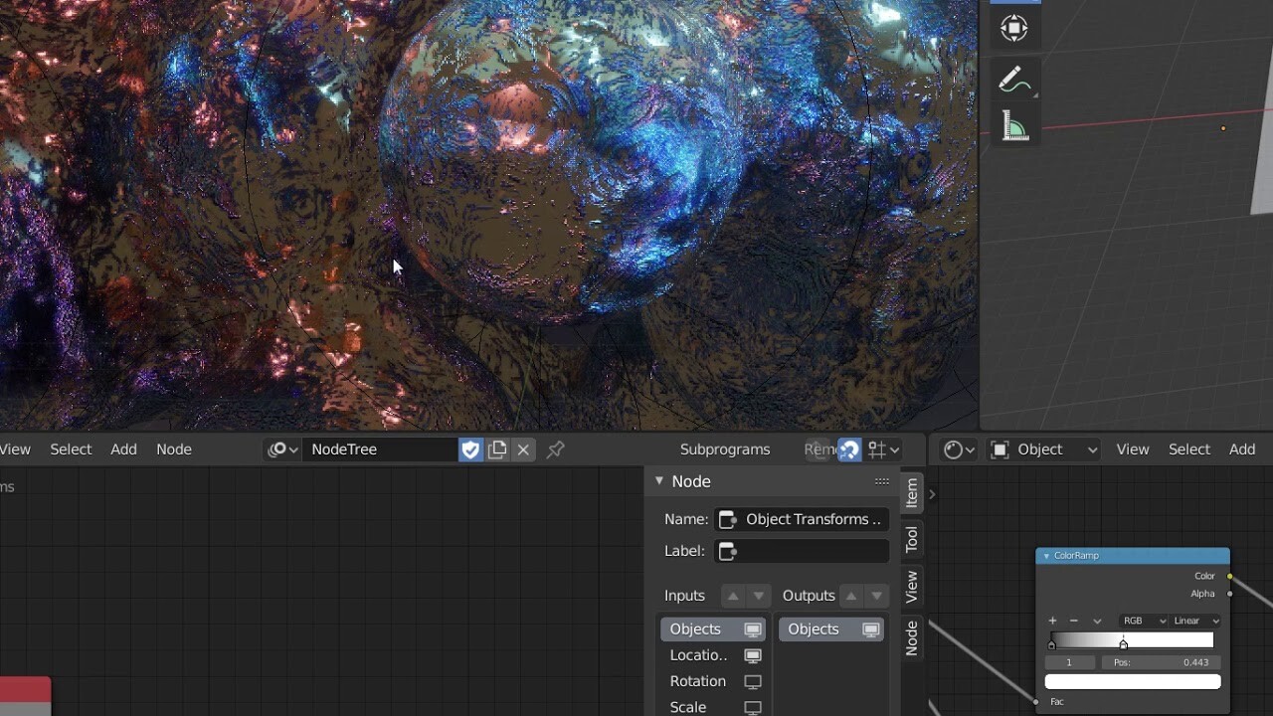Add a color stop with the ColorRamp plus icon
Screen dimensions: 1273x716
(x=1052, y=620)
